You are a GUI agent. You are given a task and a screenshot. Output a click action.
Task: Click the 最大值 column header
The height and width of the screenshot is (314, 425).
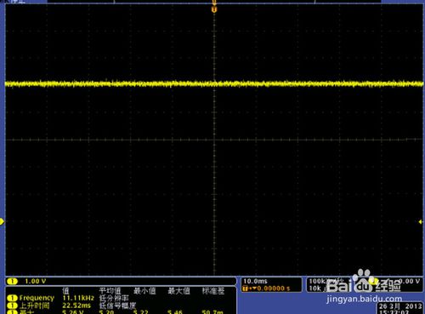(x=178, y=291)
